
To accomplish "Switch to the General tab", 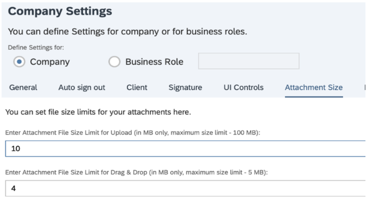I will click(x=23, y=87).
